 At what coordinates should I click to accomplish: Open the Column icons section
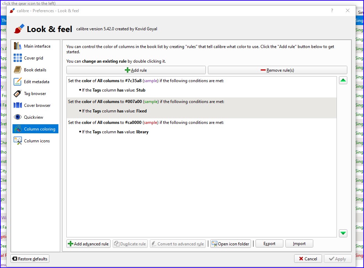tap(35, 141)
